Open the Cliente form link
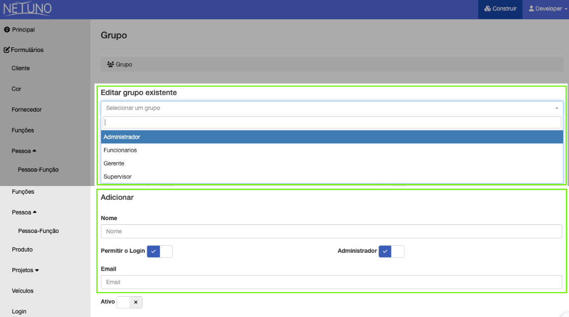Screen dimensions: 569x317 click(x=21, y=68)
